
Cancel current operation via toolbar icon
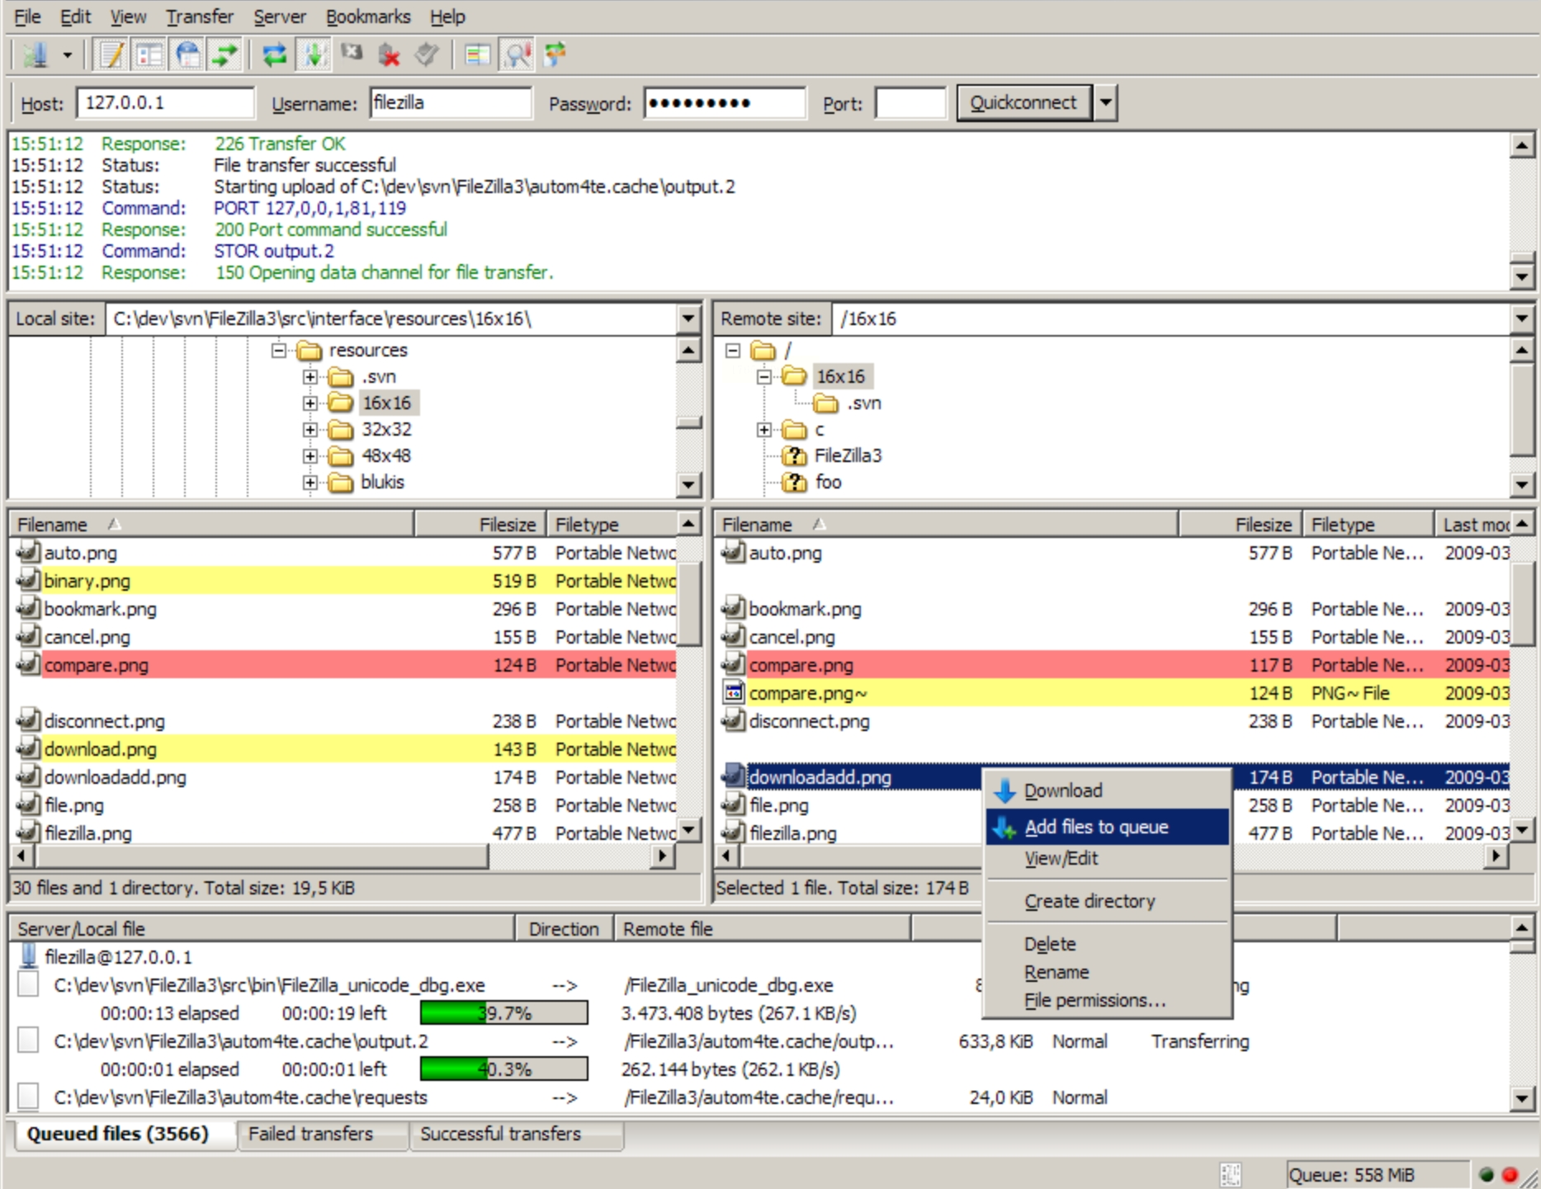coord(352,55)
